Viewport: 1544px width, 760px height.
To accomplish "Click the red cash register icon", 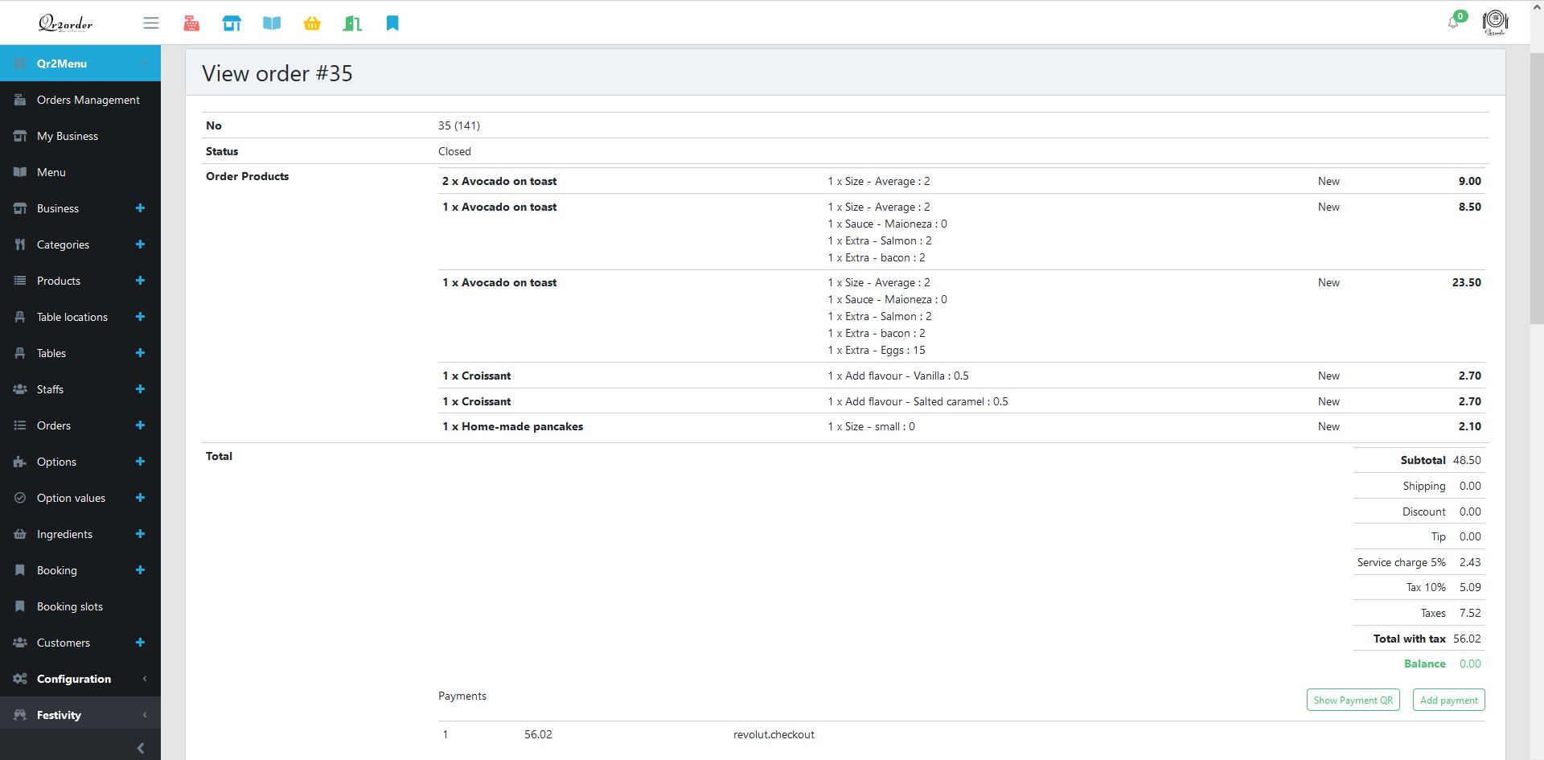I will (191, 23).
